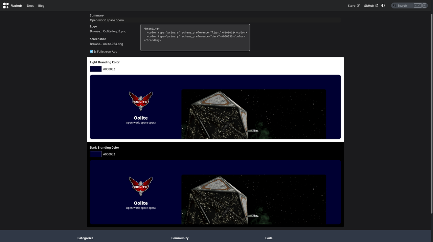433x242 pixels.
Task: Click the Categories footer heading
Action: point(85,238)
